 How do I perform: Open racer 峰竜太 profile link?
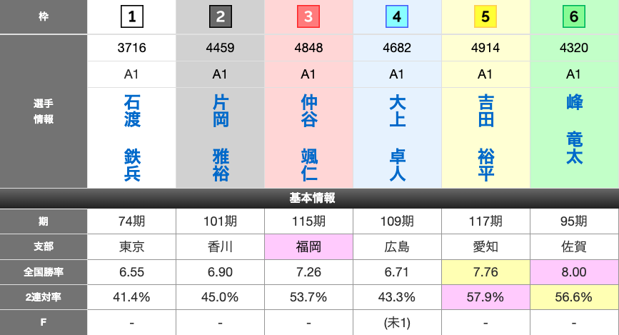tap(574, 129)
